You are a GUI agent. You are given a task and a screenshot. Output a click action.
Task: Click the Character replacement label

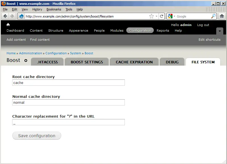(x=53, y=116)
